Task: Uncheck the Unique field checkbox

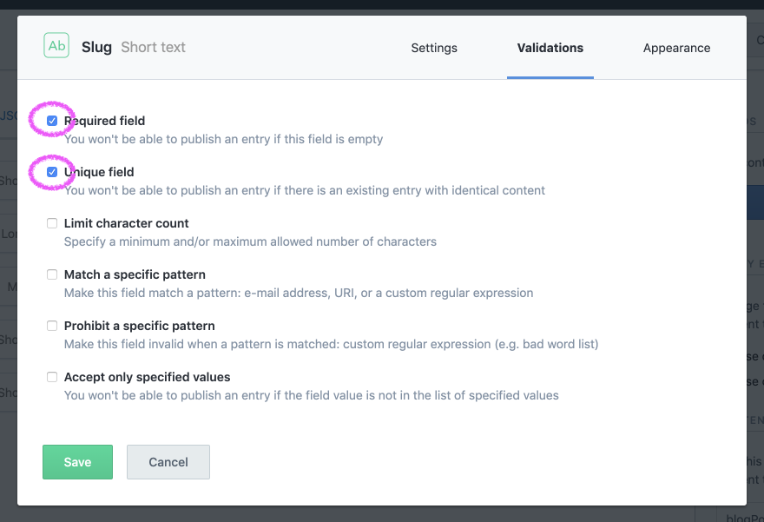Action: click(51, 171)
